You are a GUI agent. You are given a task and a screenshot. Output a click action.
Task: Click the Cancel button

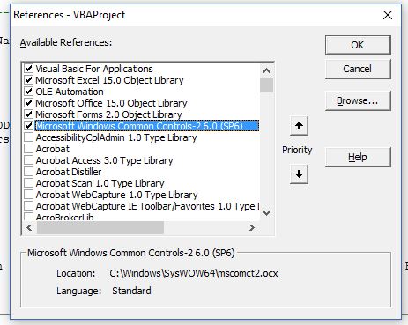[x=358, y=69]
